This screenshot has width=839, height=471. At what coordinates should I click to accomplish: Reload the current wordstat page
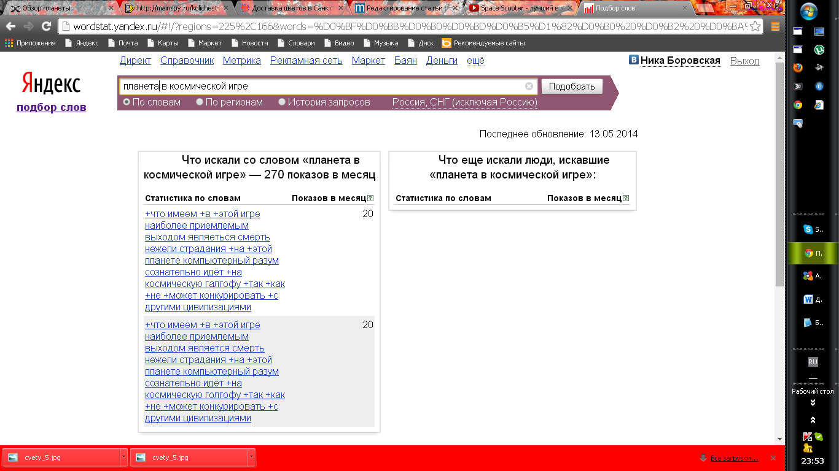point(45,26)
